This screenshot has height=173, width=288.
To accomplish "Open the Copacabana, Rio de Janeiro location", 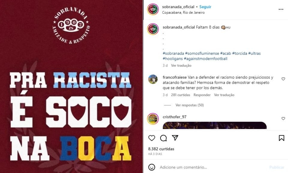I will pos(183,13).
